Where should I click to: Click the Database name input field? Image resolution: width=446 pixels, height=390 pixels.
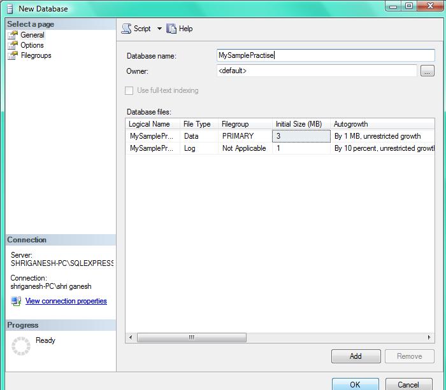(x=326, y=55)
